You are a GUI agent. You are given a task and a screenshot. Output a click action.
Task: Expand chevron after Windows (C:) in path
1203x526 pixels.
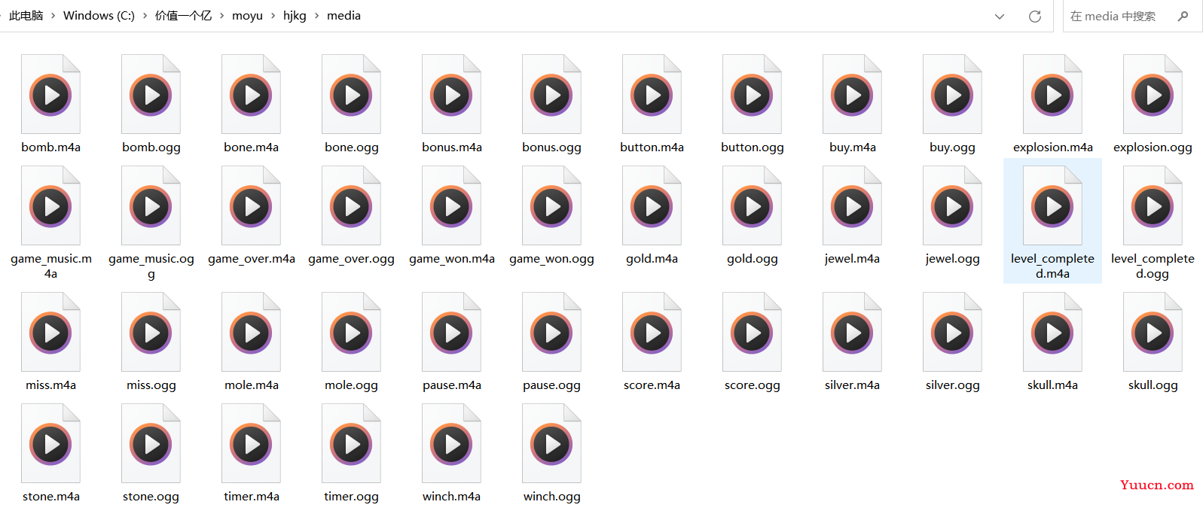click(x=145, y=16)
